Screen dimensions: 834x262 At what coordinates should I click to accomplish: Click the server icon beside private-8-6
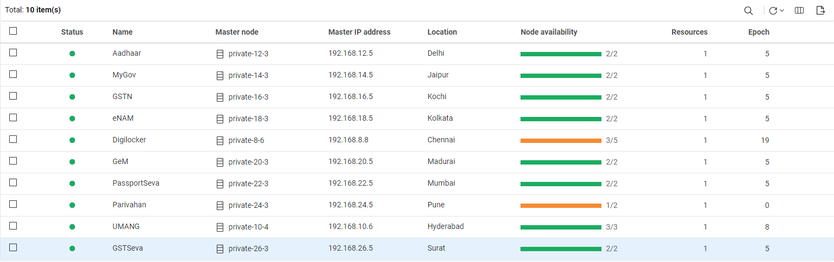coord(220,141)
